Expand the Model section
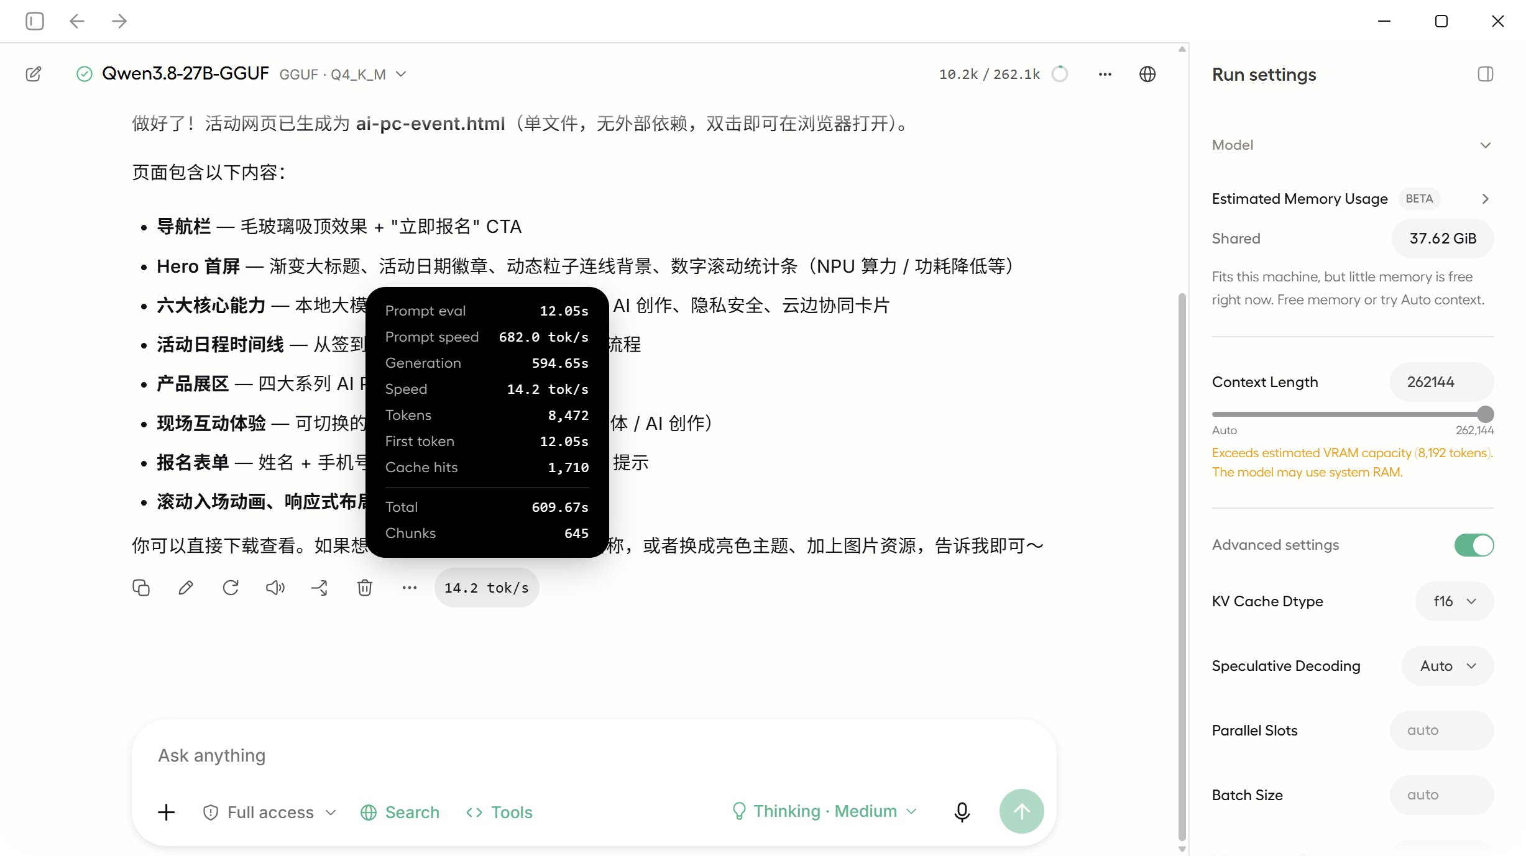The image size is (1526, 856). (1352, 145)
